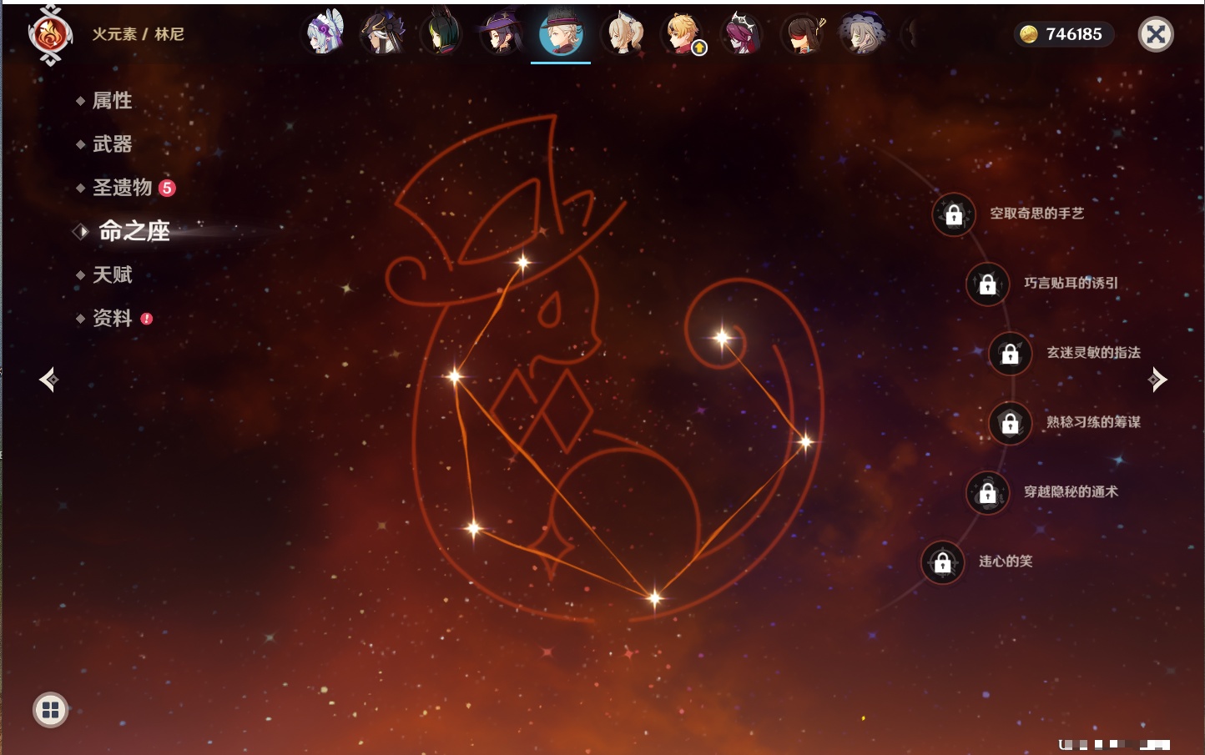Open constellation label 穿越隐秘的通术
1205x755 pixels.
(x=1071, y=492)
